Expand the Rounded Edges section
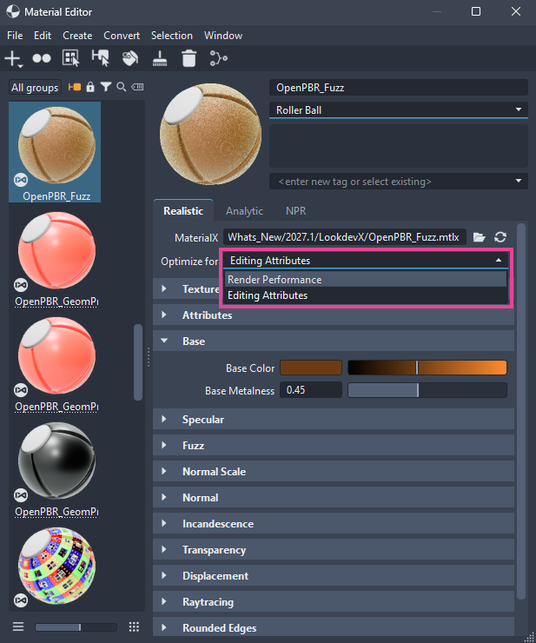 point(334,627)
